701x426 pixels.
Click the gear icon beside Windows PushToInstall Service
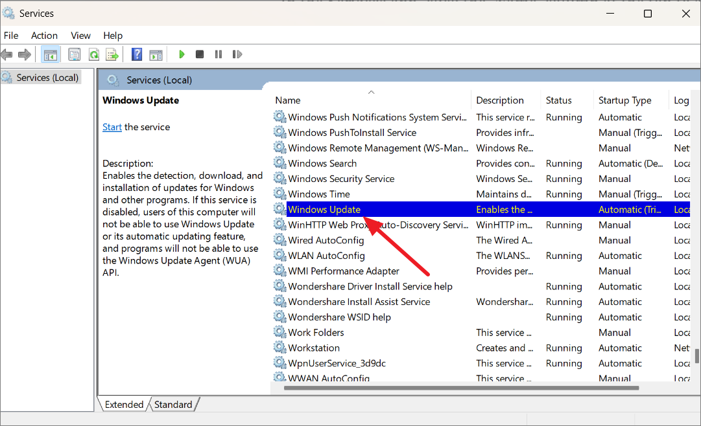pos(280,132)
